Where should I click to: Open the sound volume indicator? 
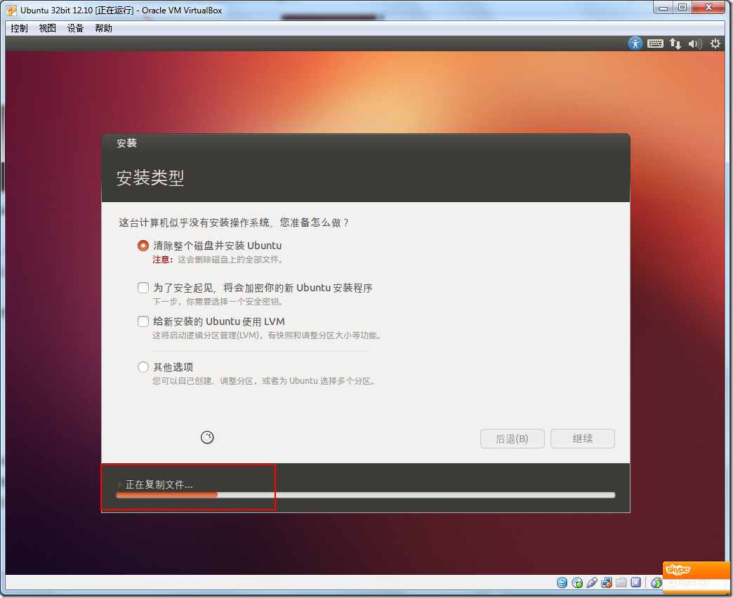(694, 44)
